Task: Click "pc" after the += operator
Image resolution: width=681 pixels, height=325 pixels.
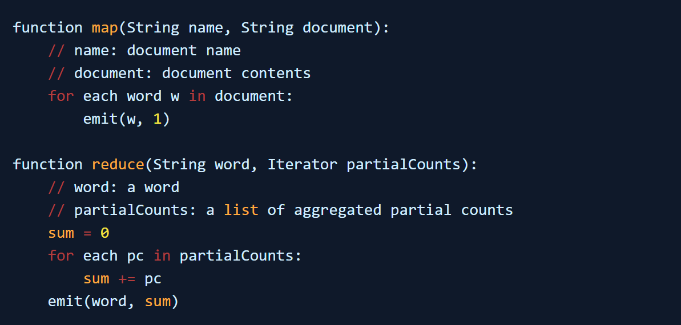Action: click(153, 278)
